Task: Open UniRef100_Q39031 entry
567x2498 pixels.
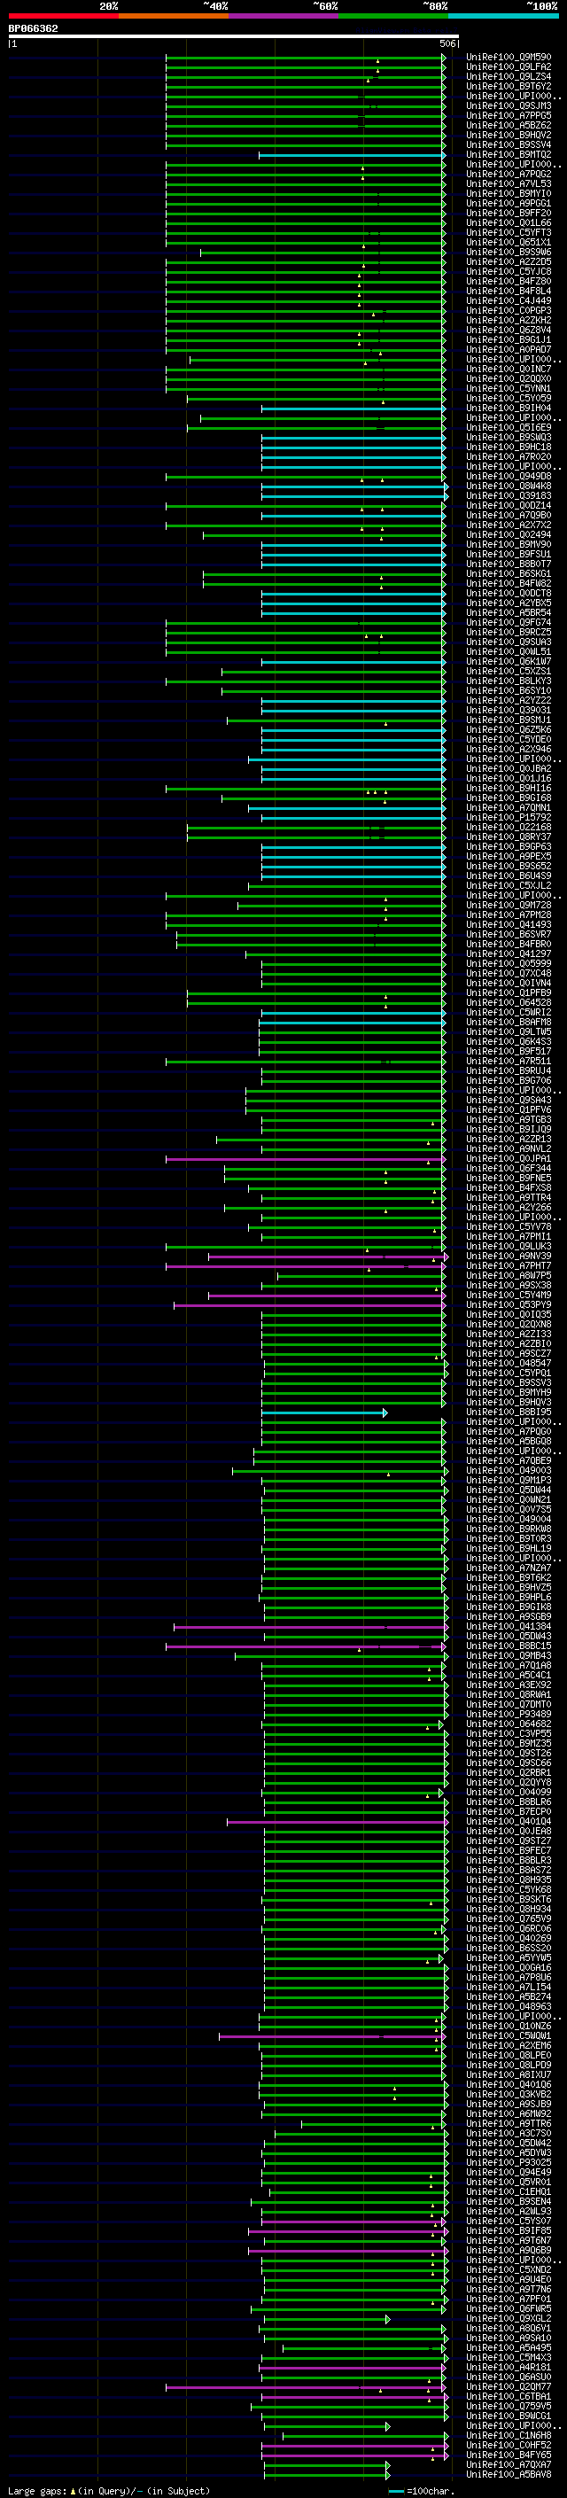Action: pos(509,710)
